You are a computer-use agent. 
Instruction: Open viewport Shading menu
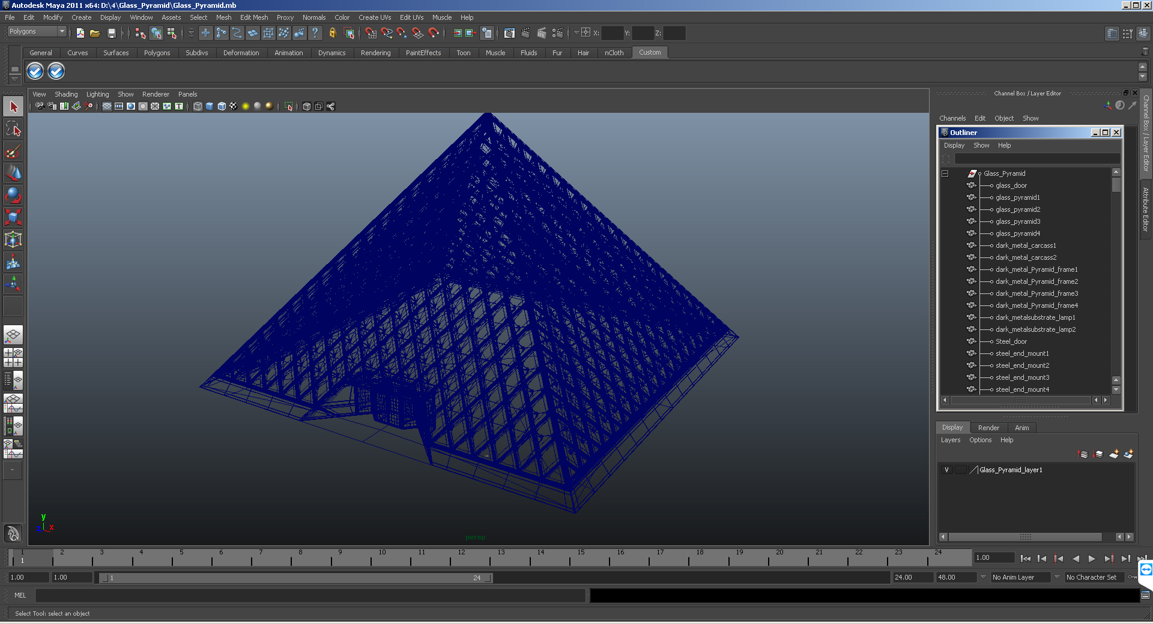66,94
